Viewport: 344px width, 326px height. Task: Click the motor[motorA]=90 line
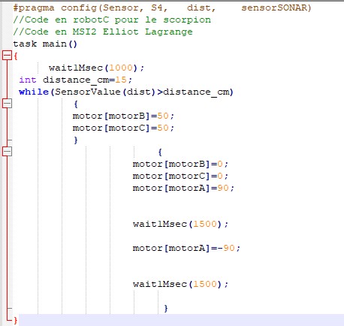click(183, 188)
